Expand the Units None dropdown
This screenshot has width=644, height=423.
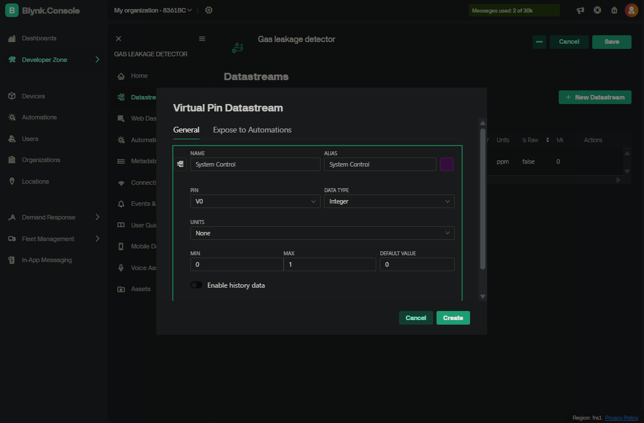point(322,233)
